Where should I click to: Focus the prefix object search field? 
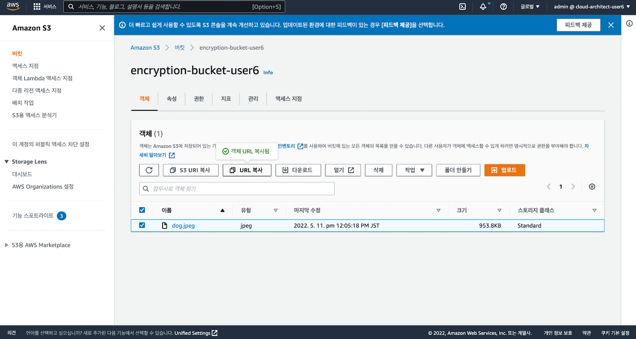[x=237, y=189]
